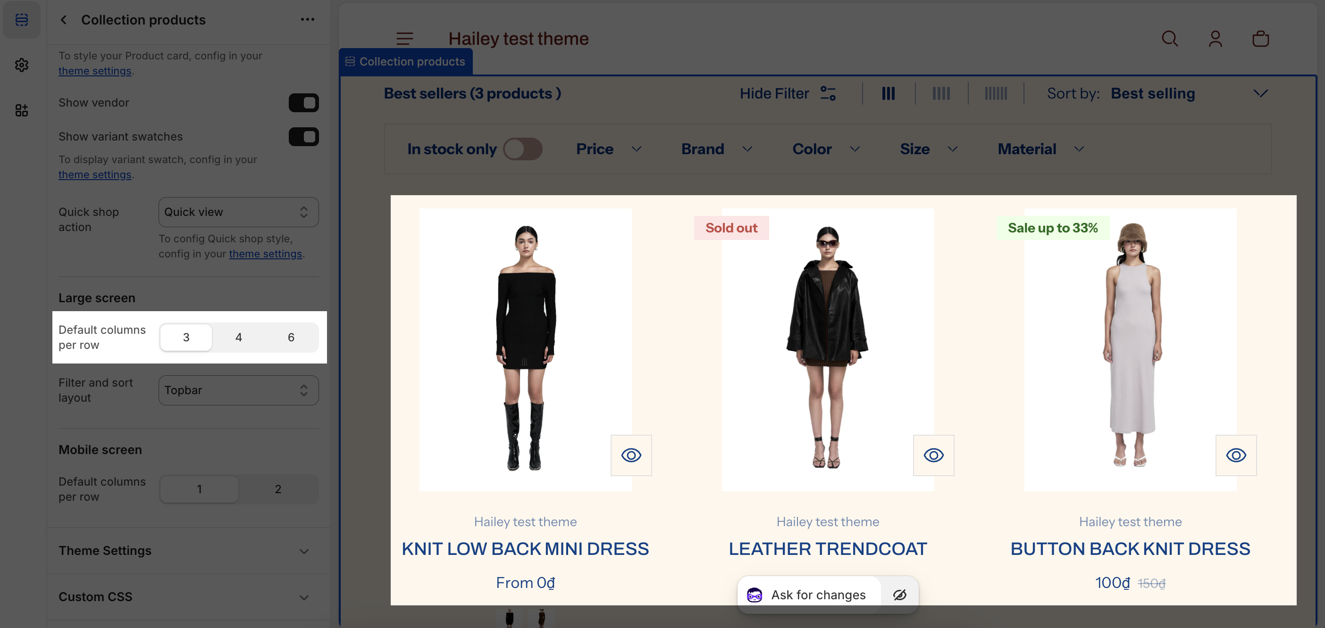Click Knit Low Back Mini Dress image

525,349
